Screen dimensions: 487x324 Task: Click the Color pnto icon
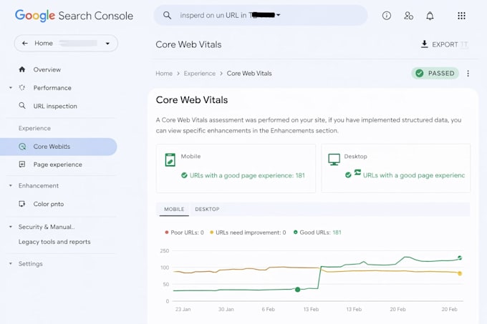[22, 204]
